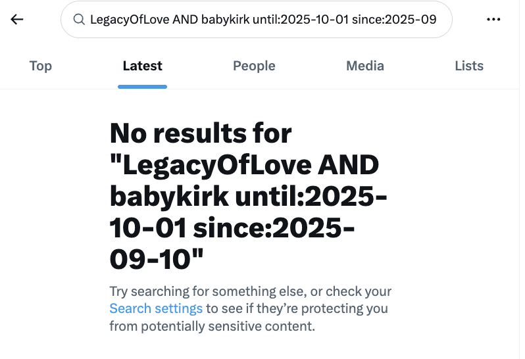The height and width of the screenshot is (359, 525).
Task: Click the back arrow icon
Action: (17, 20)
